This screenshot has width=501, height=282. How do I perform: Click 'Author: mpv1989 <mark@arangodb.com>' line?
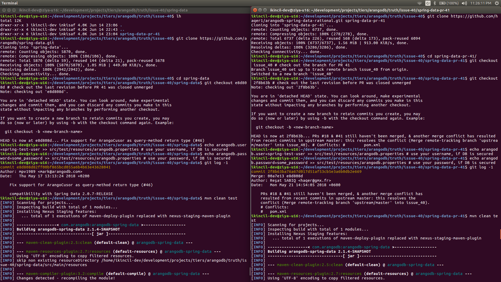point(41,172)
